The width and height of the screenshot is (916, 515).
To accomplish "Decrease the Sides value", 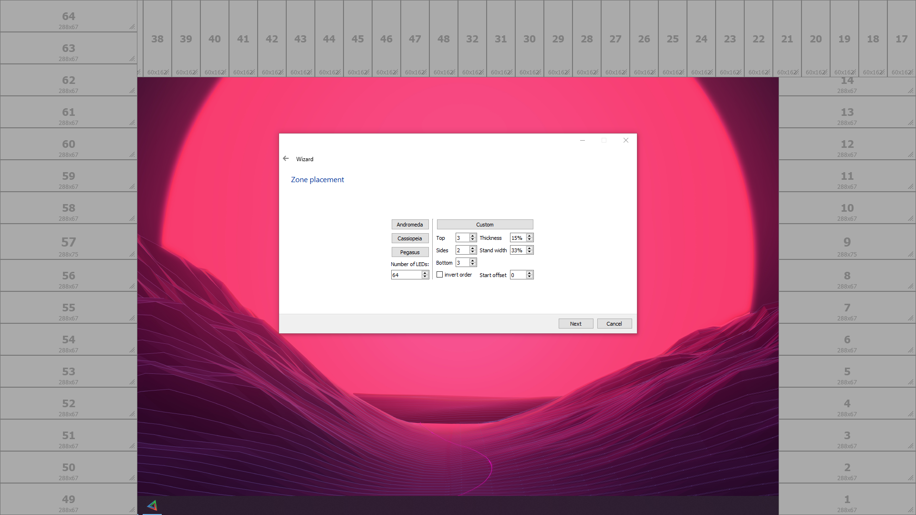I will [473, 252].
